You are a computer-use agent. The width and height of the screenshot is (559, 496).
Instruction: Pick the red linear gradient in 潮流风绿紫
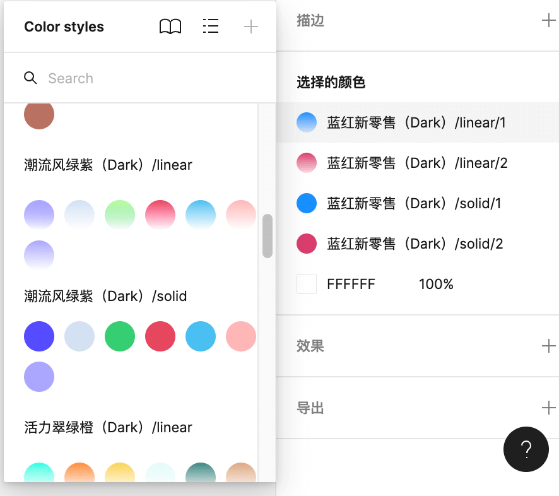click(x=160, y=215)
